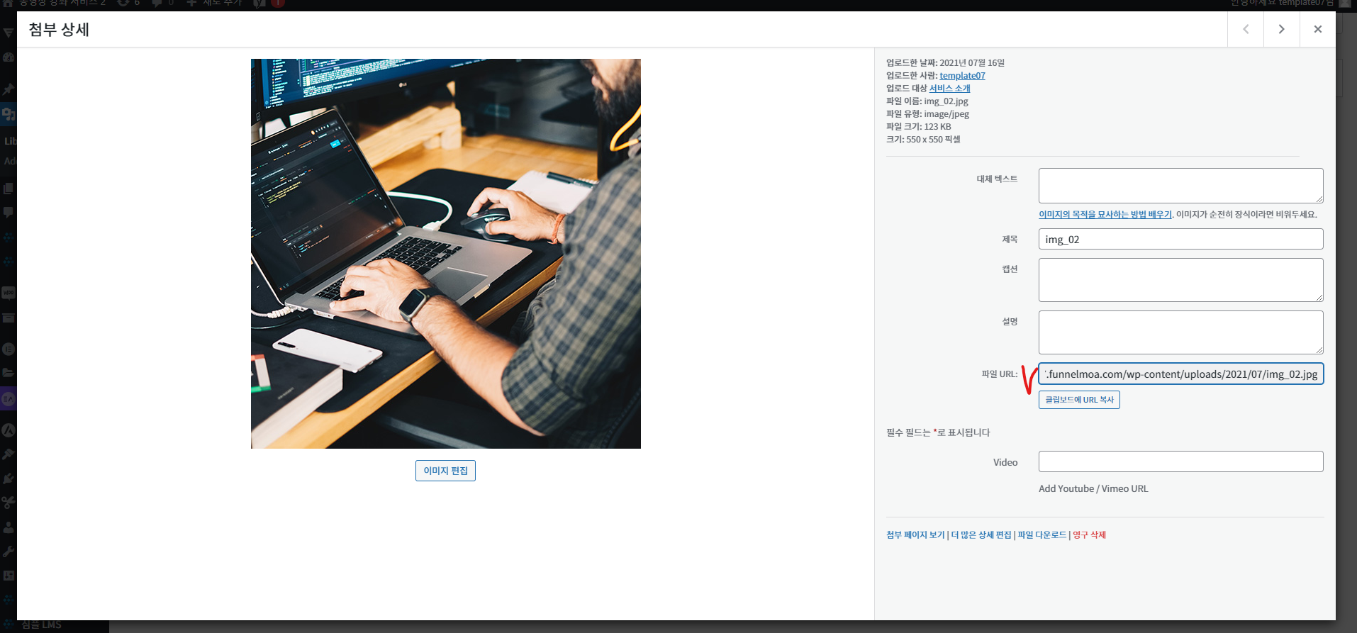Open Media icon in WordPress sidebar
The image size is (1357, 633).
(x=9, y=113)
